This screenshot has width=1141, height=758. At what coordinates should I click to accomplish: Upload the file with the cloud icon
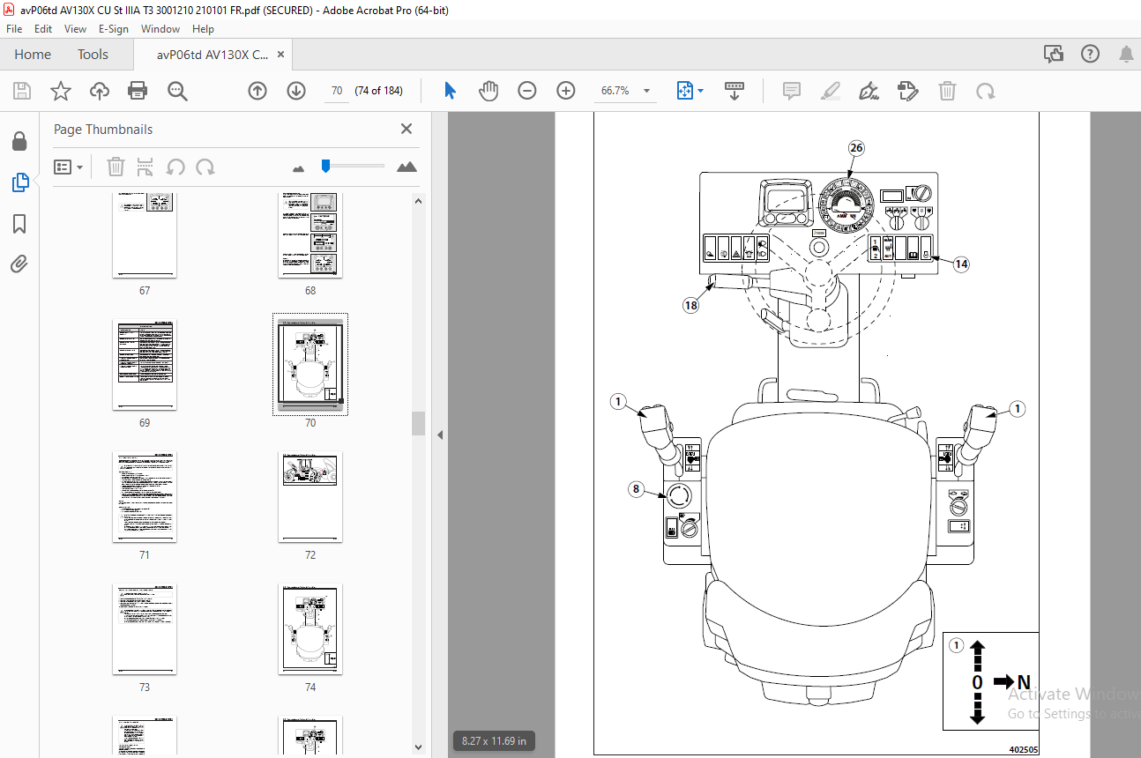[99, 91]
